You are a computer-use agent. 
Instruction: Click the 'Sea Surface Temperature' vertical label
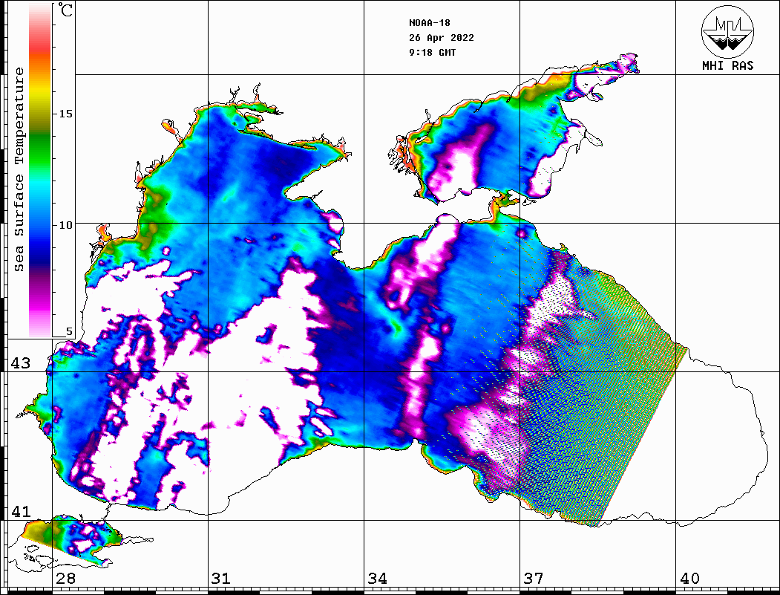[x=19, y=170]
